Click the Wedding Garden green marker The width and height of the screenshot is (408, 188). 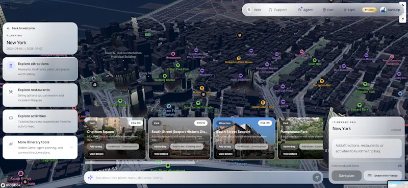(164, 76)
